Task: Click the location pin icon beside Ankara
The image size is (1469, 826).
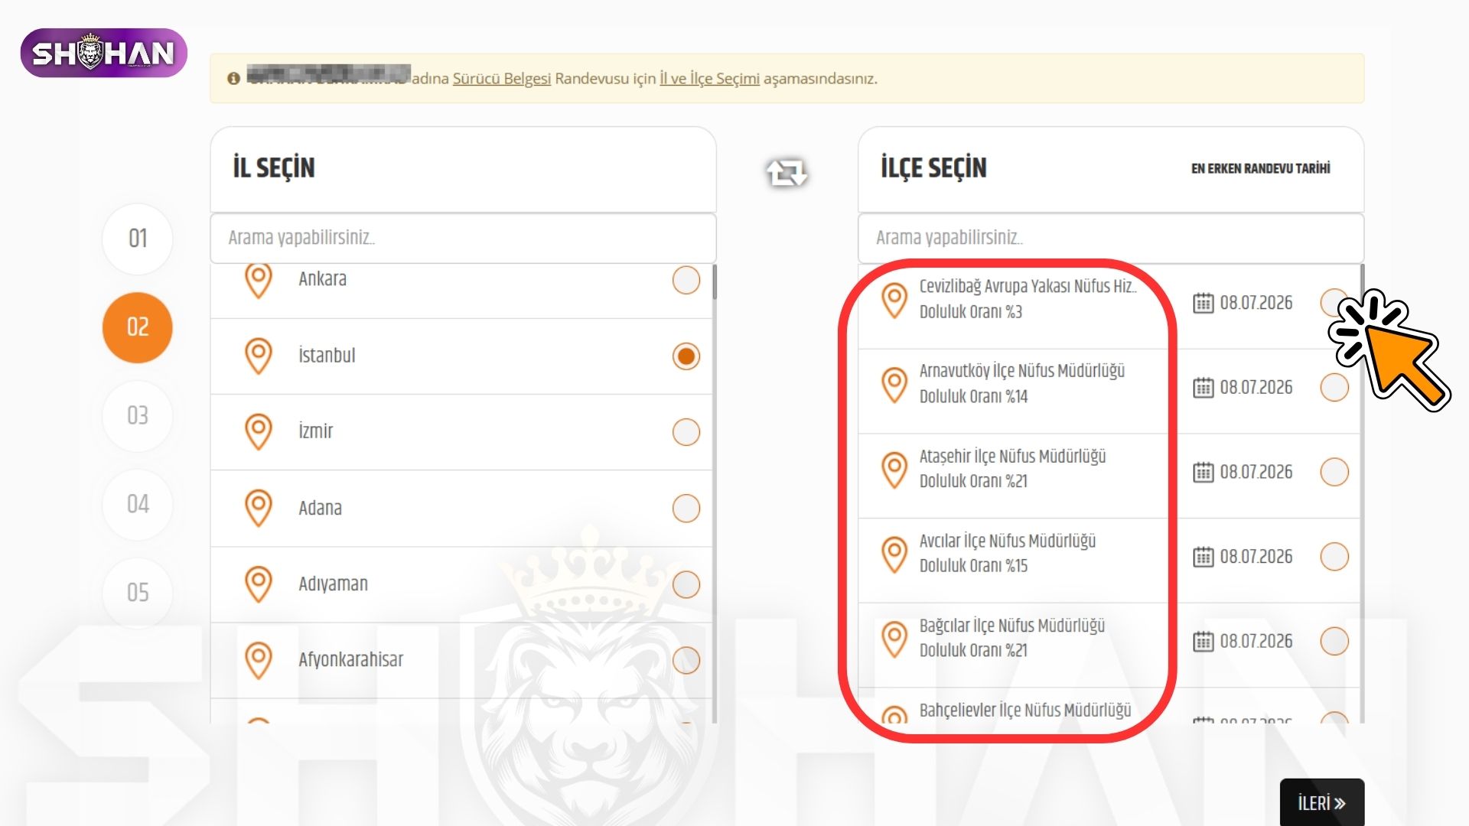Action: click(x=259, y=280)
